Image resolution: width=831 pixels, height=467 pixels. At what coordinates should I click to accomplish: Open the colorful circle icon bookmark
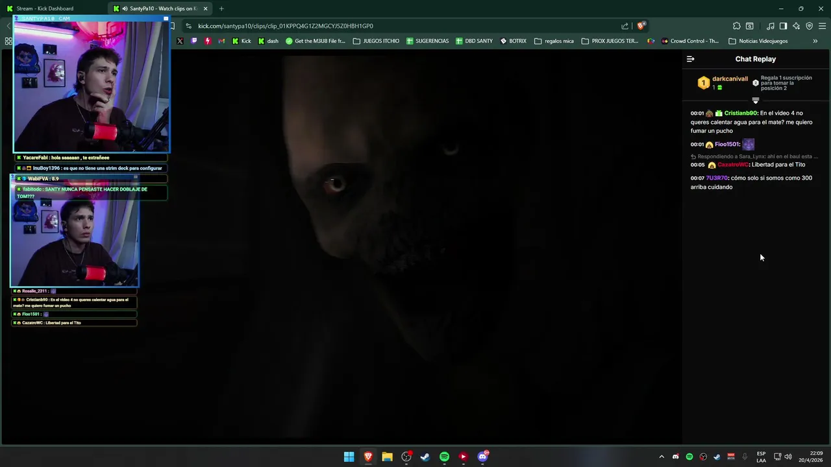click(x=651, y=41)
